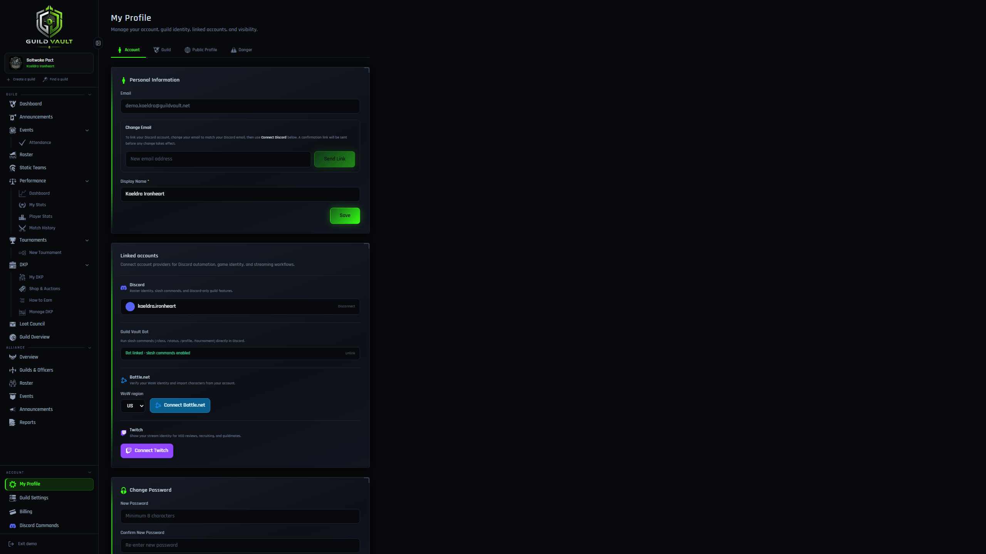The height and width of the screenshot is (554, 986).
Task: Switch to the Public Profile tab
Action: [201, 50]
